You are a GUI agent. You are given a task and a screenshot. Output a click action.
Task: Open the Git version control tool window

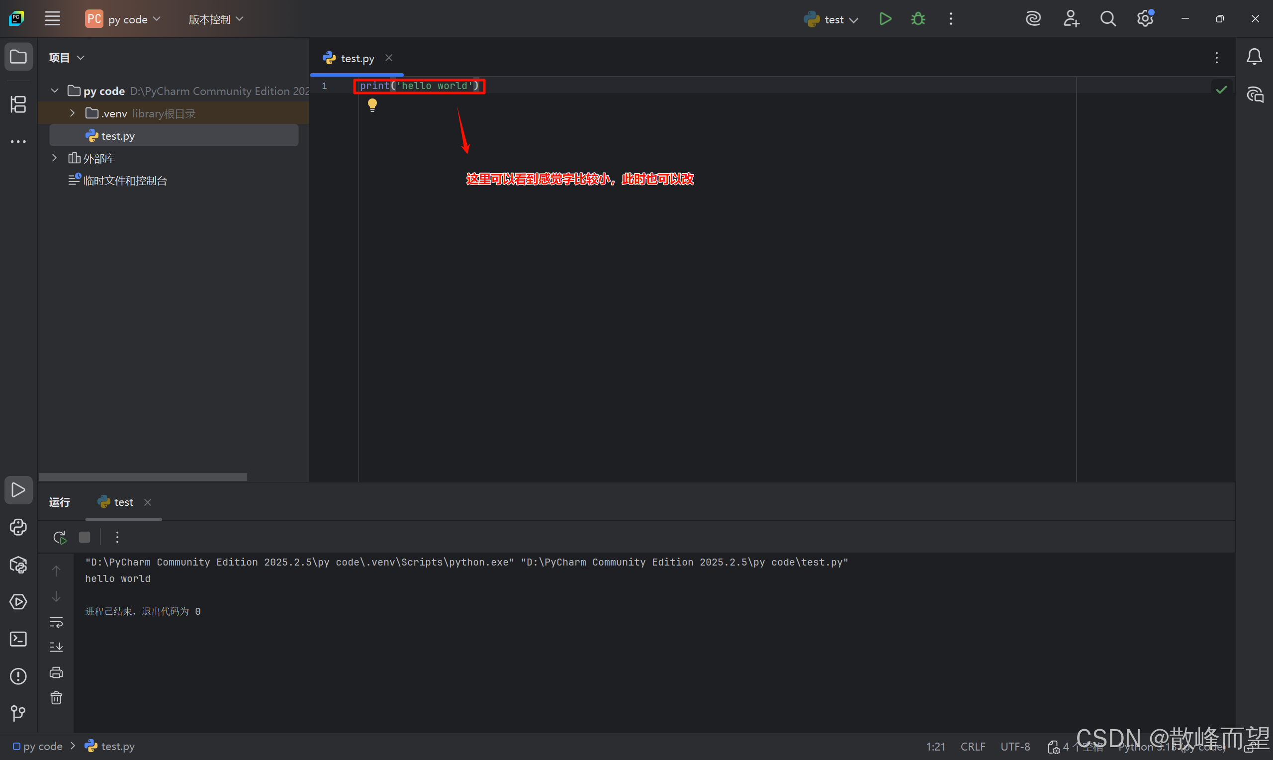click(18, 713)
